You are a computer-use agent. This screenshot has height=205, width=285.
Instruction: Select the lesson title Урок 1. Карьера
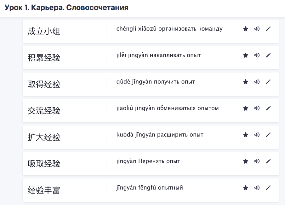tap(34, 8)
